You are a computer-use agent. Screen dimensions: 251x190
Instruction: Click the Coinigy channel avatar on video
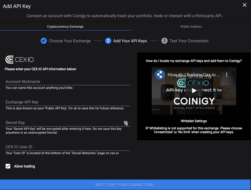point(160,75)
